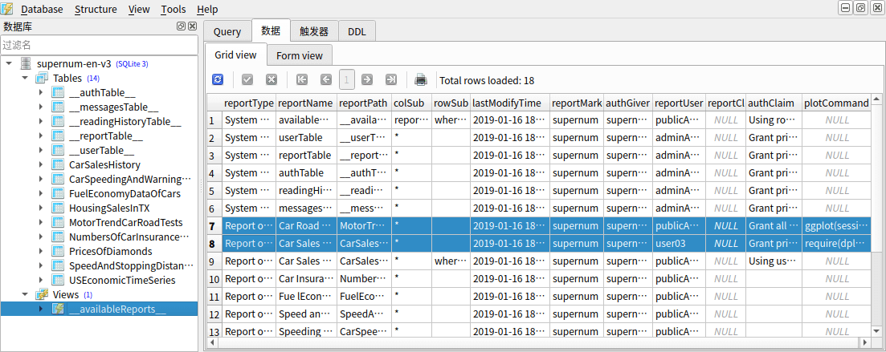Commit changes with the checkmark icon
This screenshot has height=352, width=886.
tap(247, 79)
